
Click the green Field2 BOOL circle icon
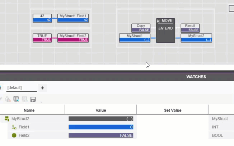pos(14,136)
